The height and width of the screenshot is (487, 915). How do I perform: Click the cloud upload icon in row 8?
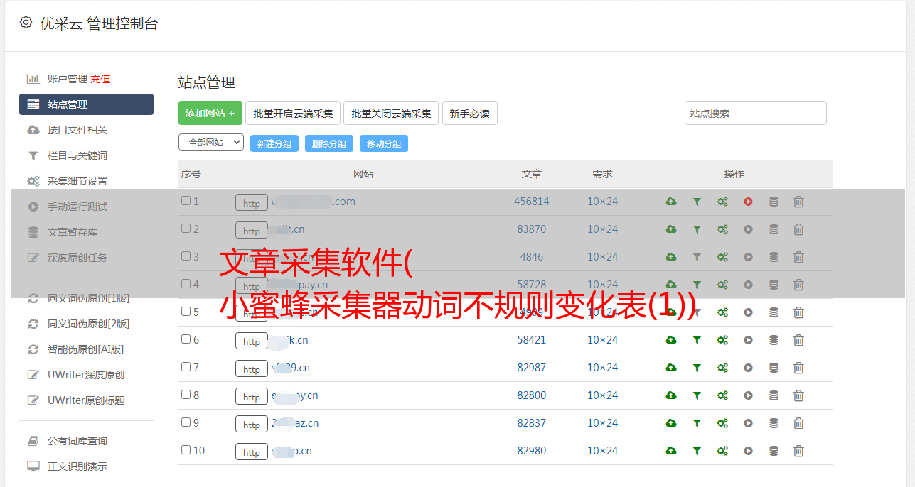671,395
